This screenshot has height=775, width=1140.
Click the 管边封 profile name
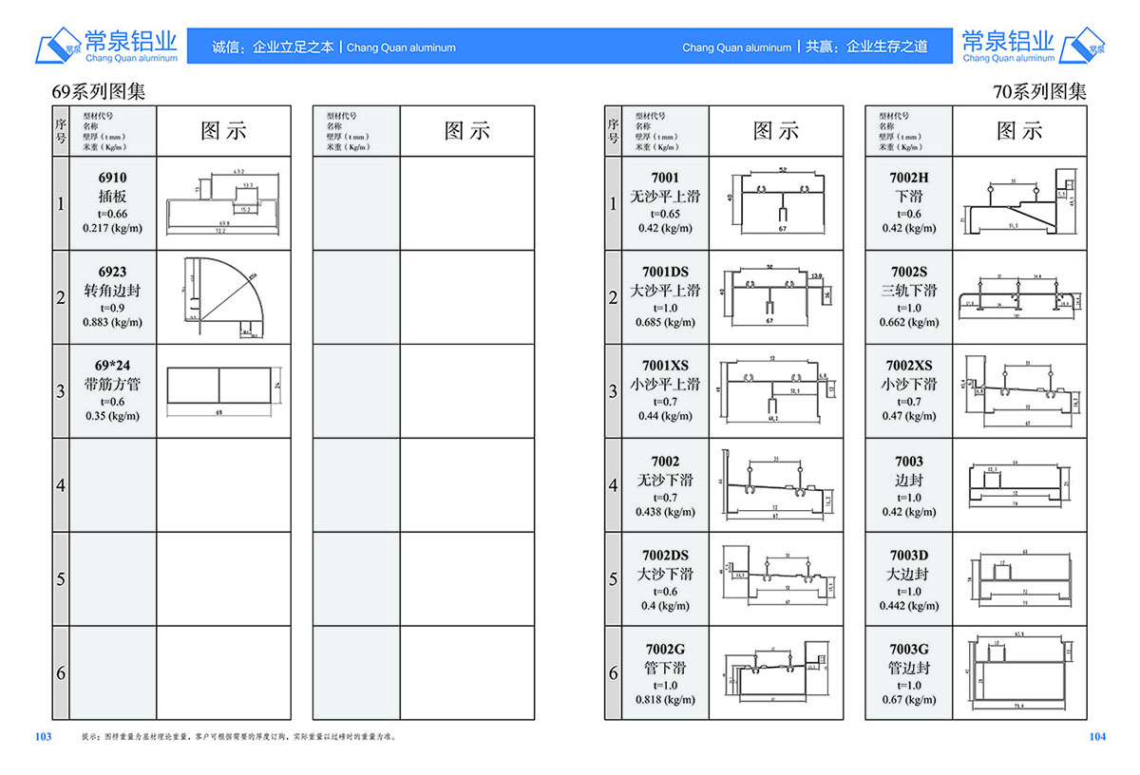tap(909, 669)
